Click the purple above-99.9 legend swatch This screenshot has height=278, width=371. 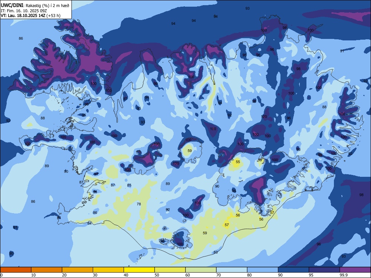(355, 270)
